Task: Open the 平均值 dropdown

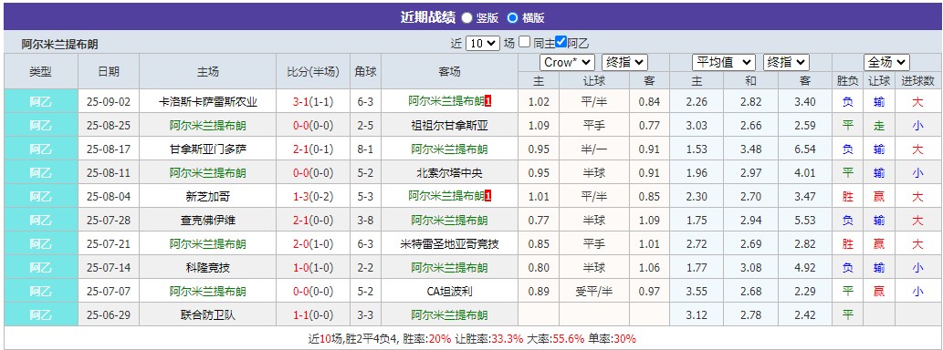Action: coord(724,63)
